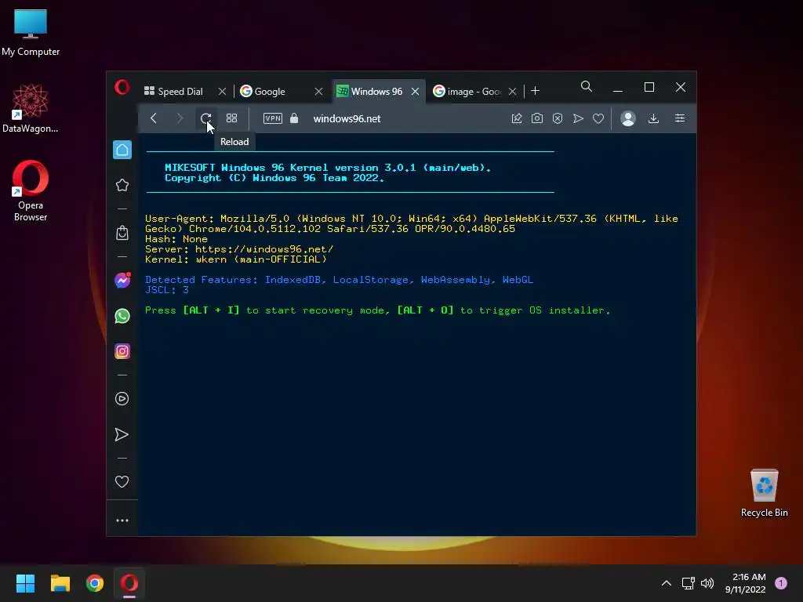Reload the windows96.net page
The image size is (803, 602).
(x=206, y=118)
